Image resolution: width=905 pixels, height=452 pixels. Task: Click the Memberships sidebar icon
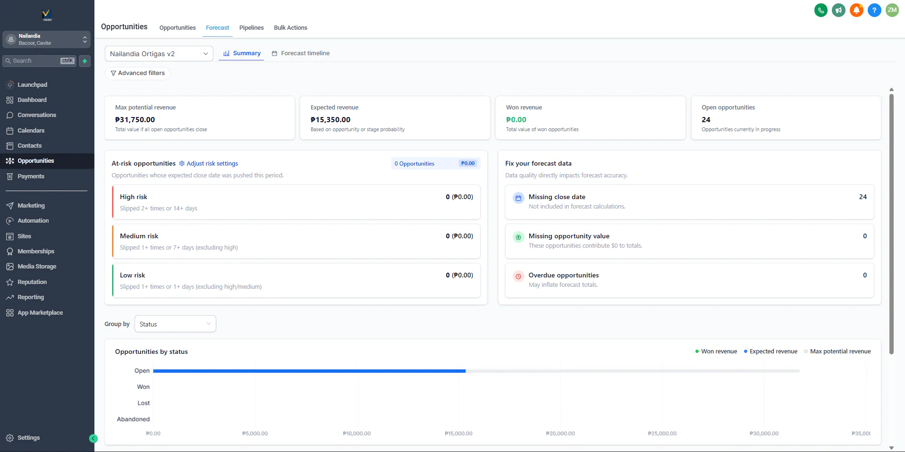tap(10, 251)
